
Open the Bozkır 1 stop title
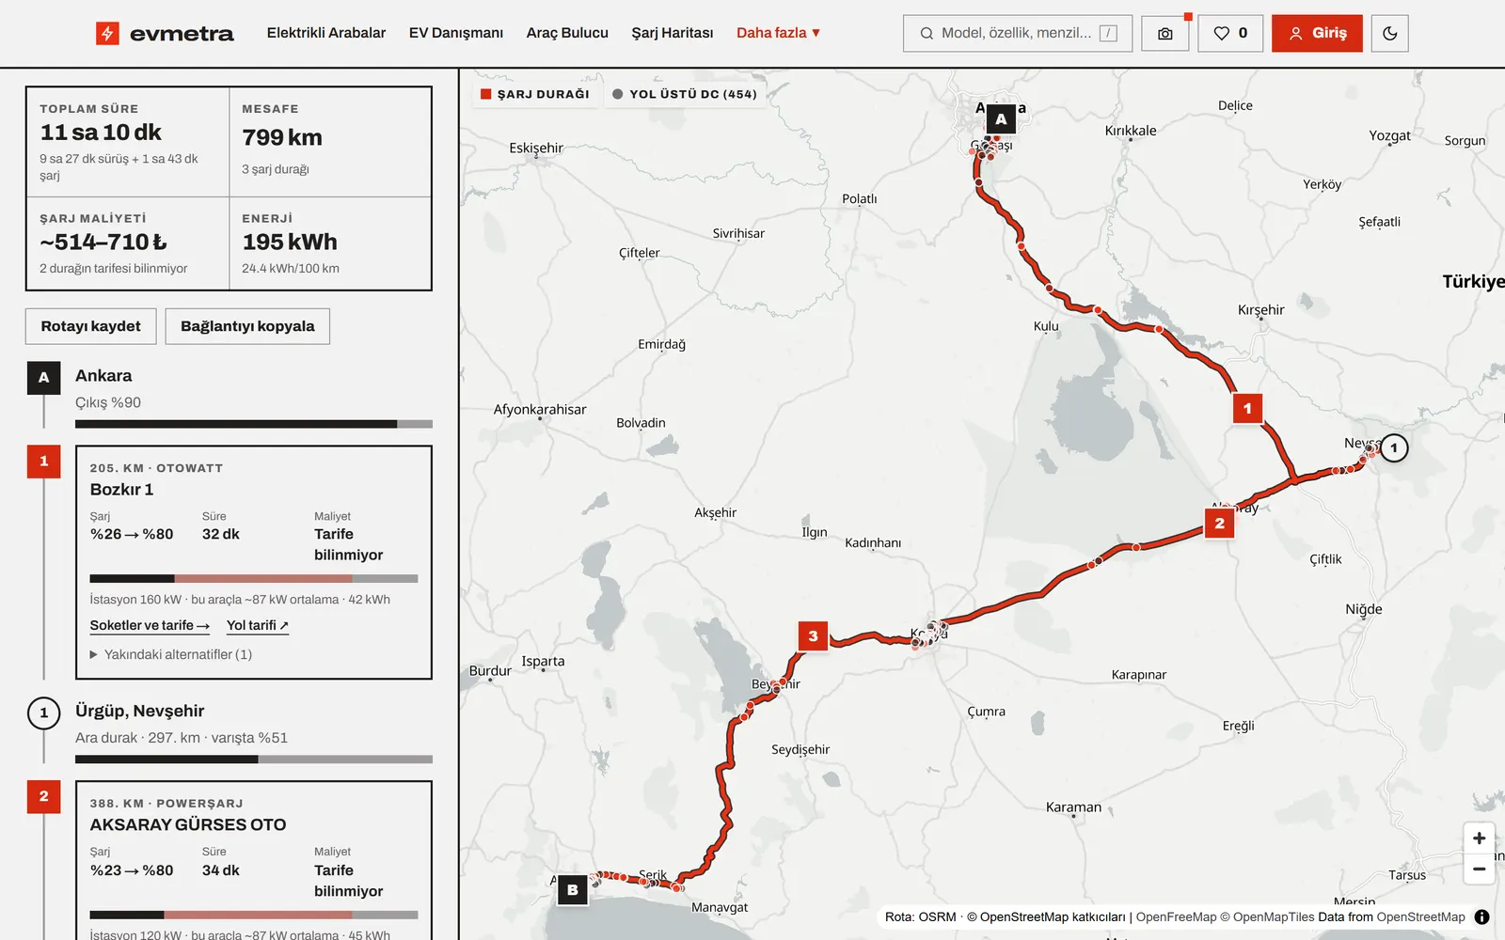point(121,490)
